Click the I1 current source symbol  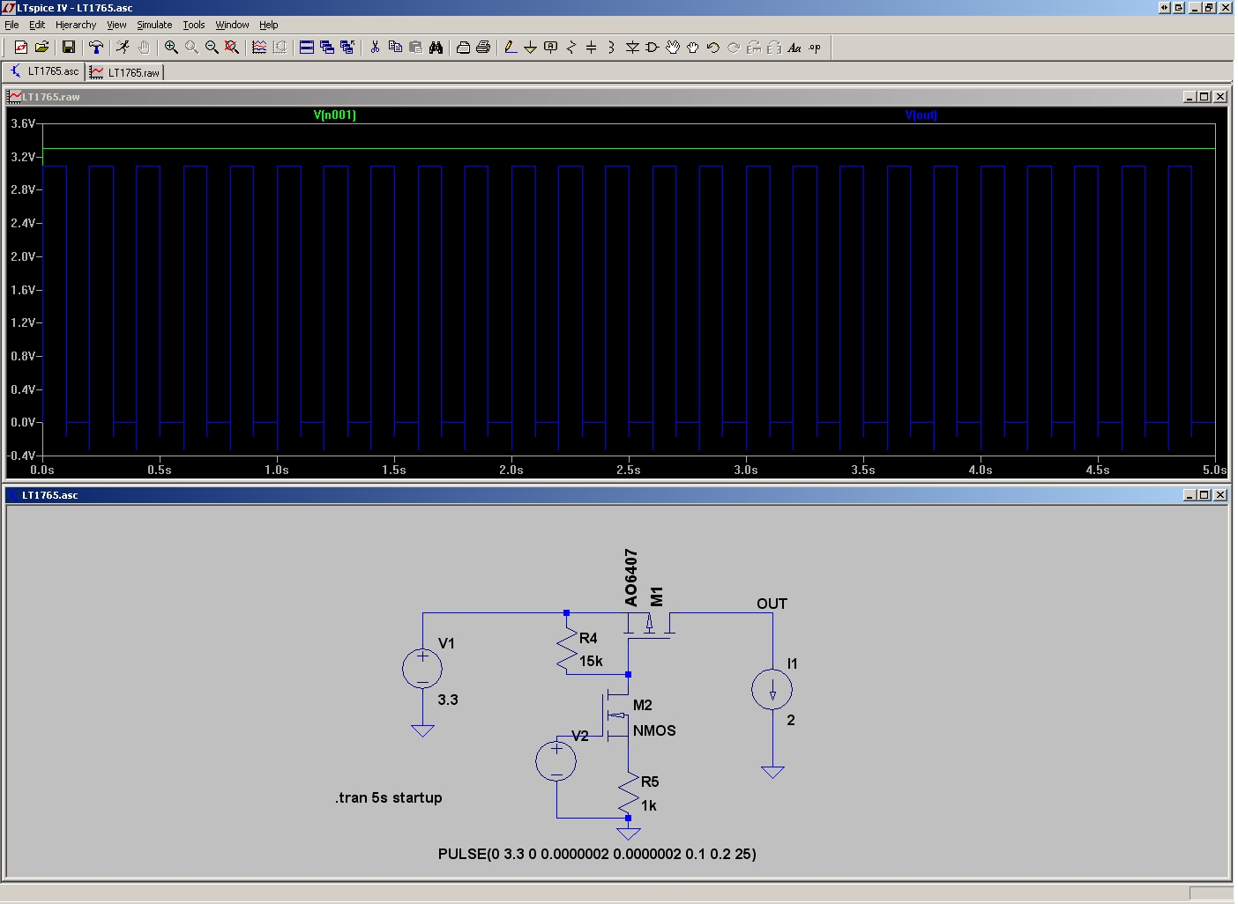[772, 690]
